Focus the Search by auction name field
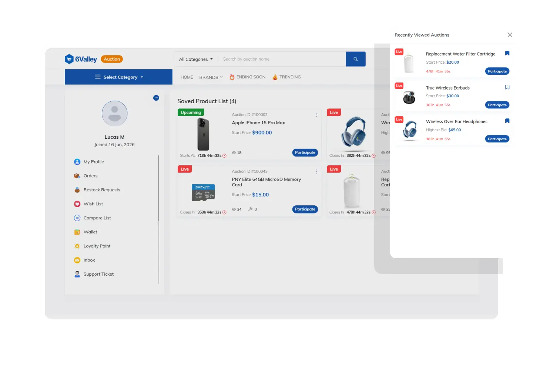The height and width of the screenshot is (367, 543). click(x=282, y=59)
